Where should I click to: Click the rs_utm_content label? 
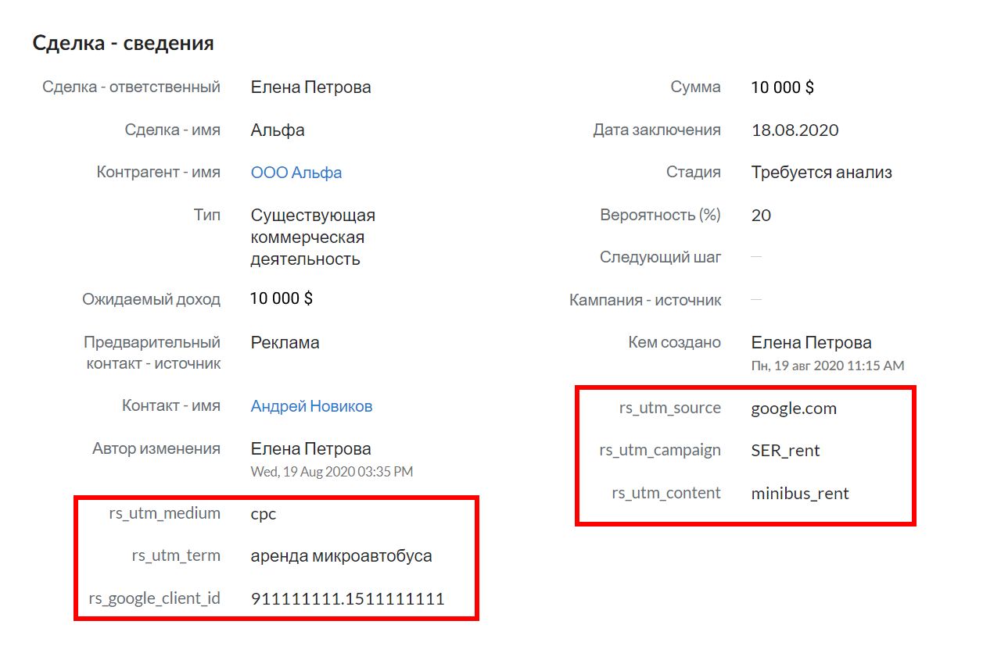[666, 494]
